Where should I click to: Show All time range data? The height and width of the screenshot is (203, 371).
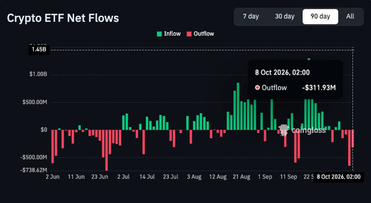coord(350,16)
